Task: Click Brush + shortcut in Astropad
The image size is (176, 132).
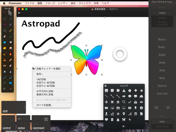Action: (162, 39)
